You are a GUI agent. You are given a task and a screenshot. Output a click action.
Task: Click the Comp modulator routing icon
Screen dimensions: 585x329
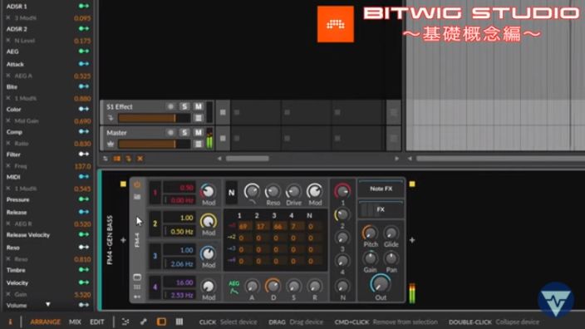(84, 131)
